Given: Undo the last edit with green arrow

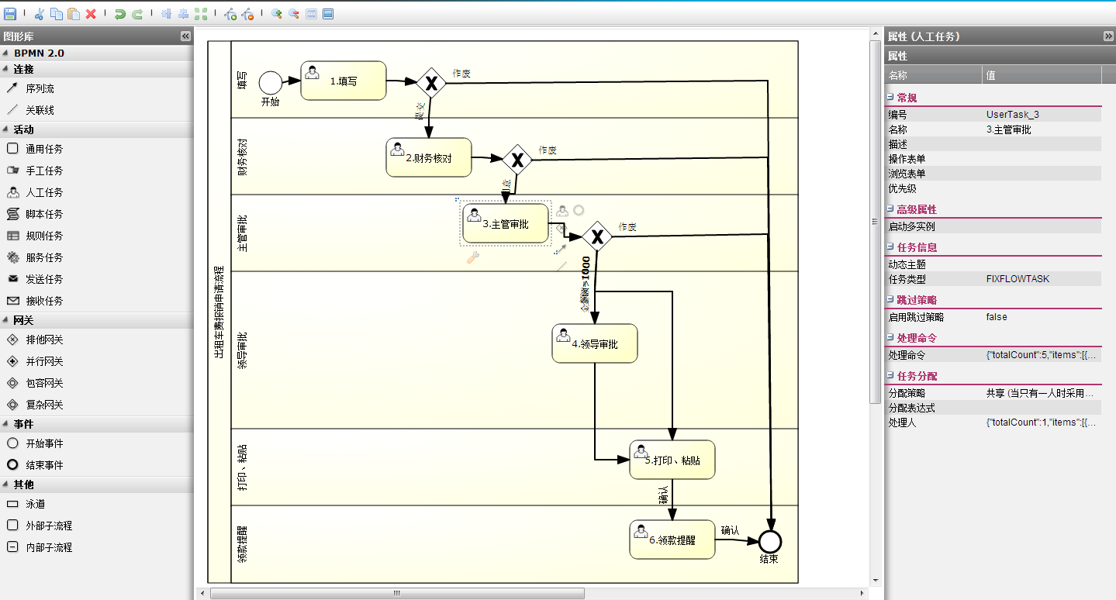Looking at the screenshot, I should (x=119, y=13).
